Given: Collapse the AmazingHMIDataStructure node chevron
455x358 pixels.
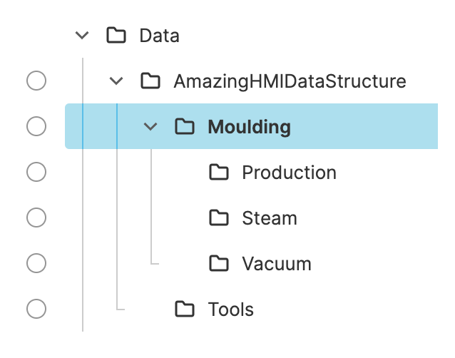Looking at the screenshot, I should tap(116, 81).
